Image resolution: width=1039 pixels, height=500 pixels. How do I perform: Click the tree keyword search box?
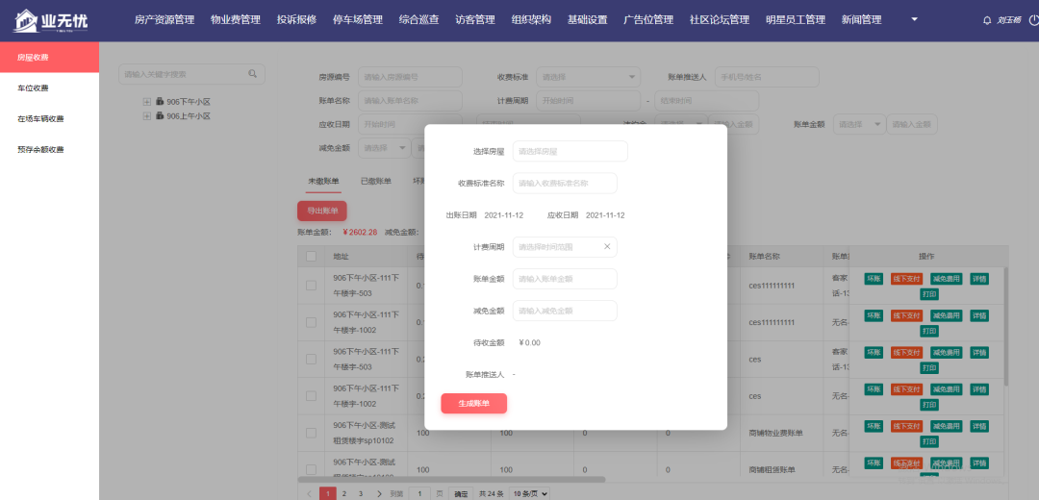[x=191, y=74]
